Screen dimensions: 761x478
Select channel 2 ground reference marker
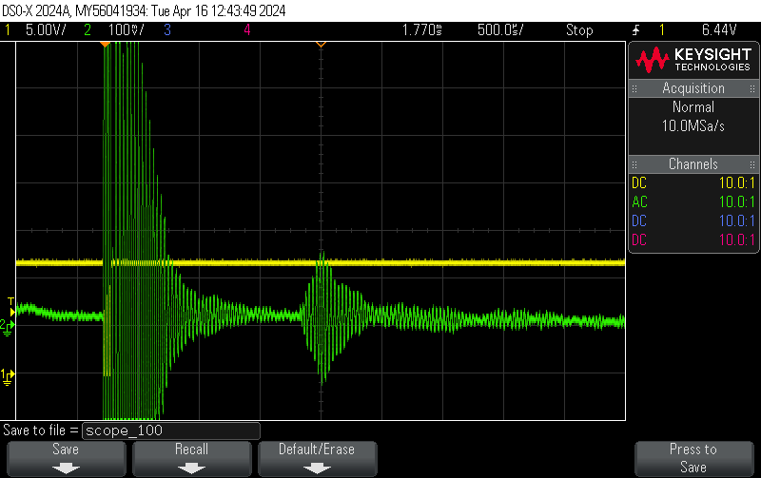[8, 326]
